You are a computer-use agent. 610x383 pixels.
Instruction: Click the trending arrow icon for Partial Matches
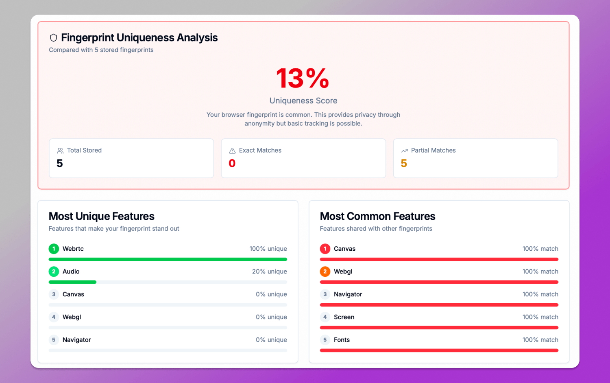pyautogui.click(x=404, y=151)
